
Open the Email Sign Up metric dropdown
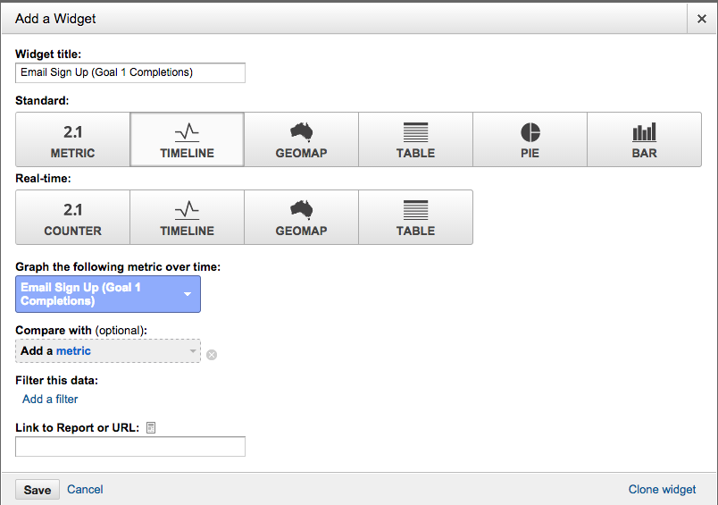coord(108,294)
